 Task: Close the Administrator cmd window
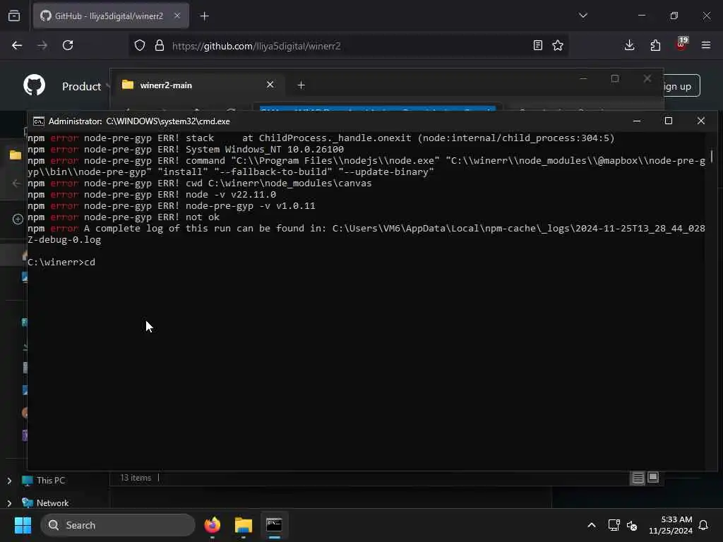pyautogui.click(x=701, y=121)
